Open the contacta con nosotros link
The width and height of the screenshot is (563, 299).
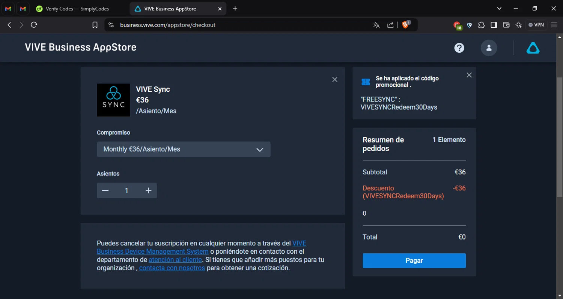click(x=172, y=268)
